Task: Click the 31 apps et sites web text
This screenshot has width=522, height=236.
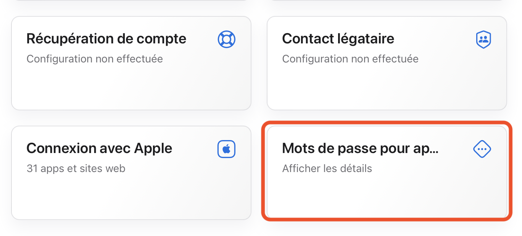Action: (76, 169)
